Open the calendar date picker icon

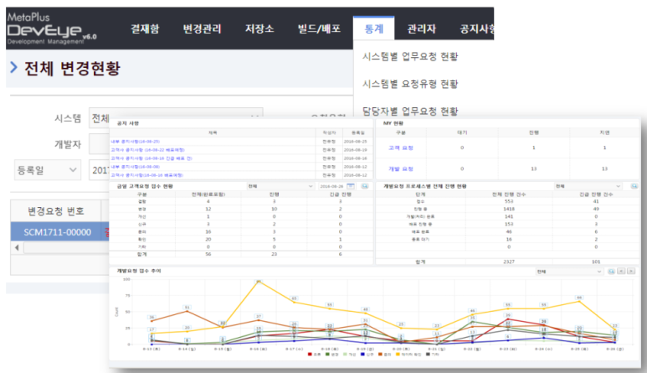tap(351, 186)
